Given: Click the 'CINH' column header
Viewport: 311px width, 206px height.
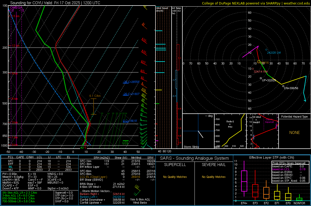Looking at the screenshot, I should [30, 157].
